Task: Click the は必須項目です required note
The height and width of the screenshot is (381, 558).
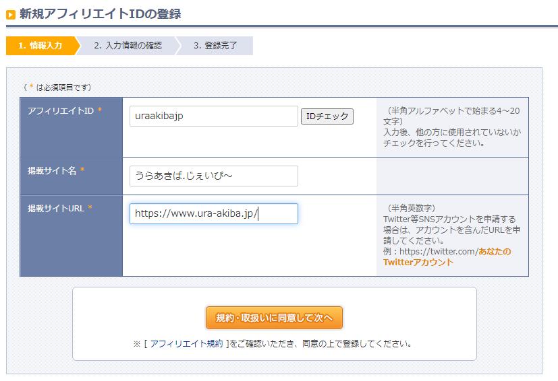Action: [57, 87]
